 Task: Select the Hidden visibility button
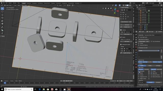click(150, 66)
